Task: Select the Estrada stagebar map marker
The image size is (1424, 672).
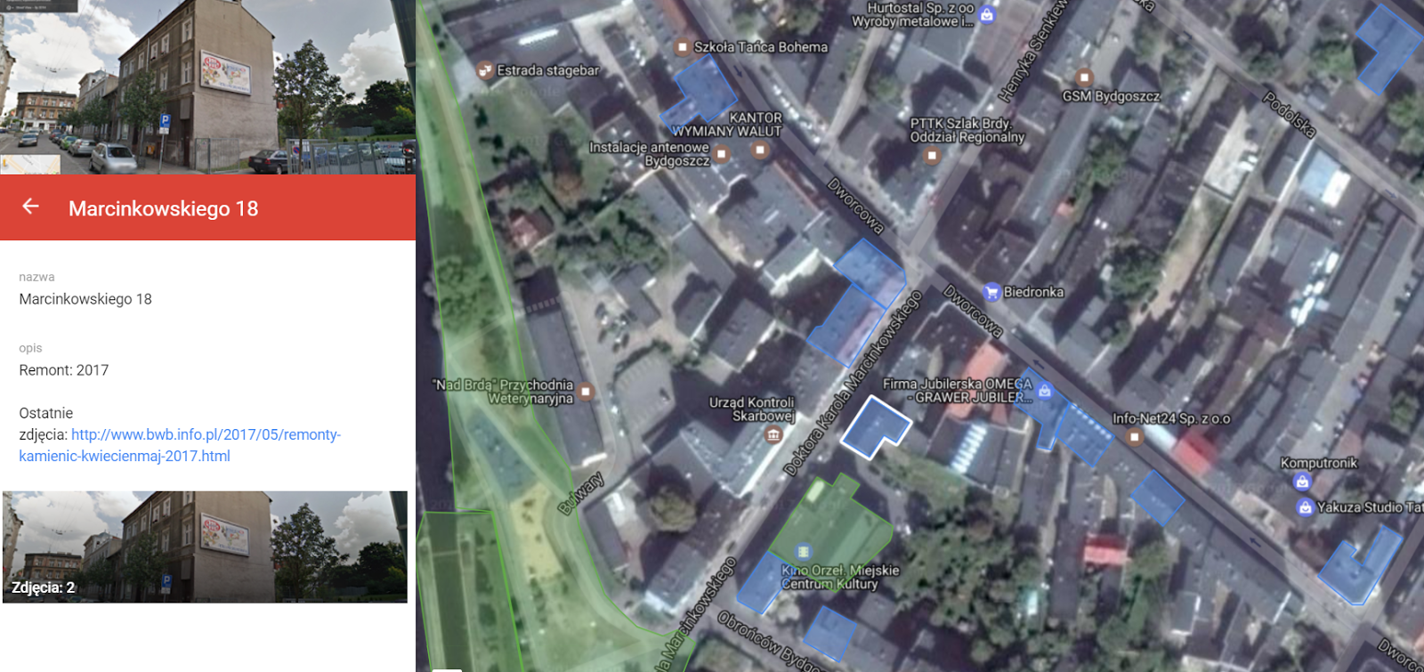Action: point(485,69)
